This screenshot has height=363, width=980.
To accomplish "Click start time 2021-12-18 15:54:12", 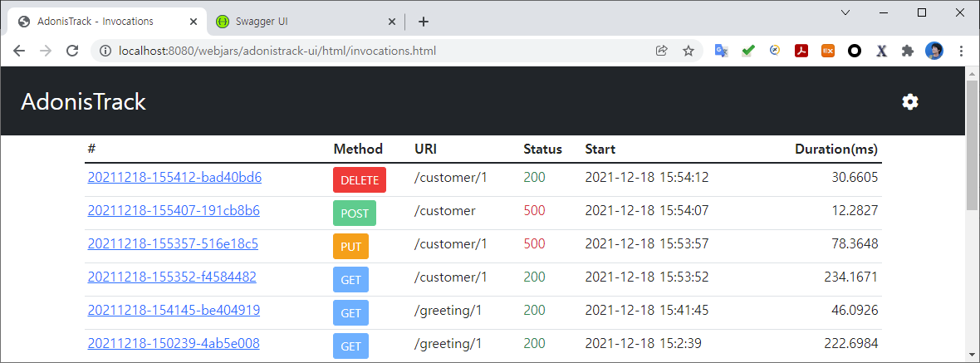I will pyautogui.click(x=647, y=178).
